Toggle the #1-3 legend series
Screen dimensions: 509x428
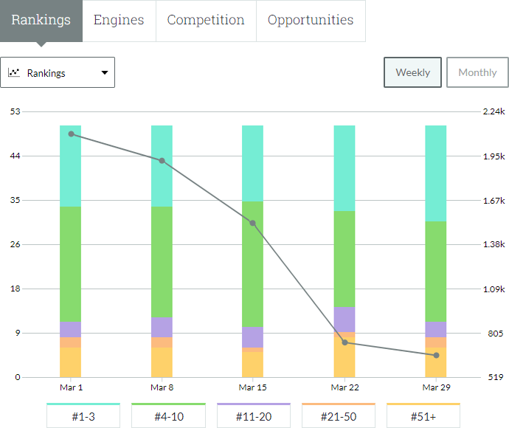83,416
